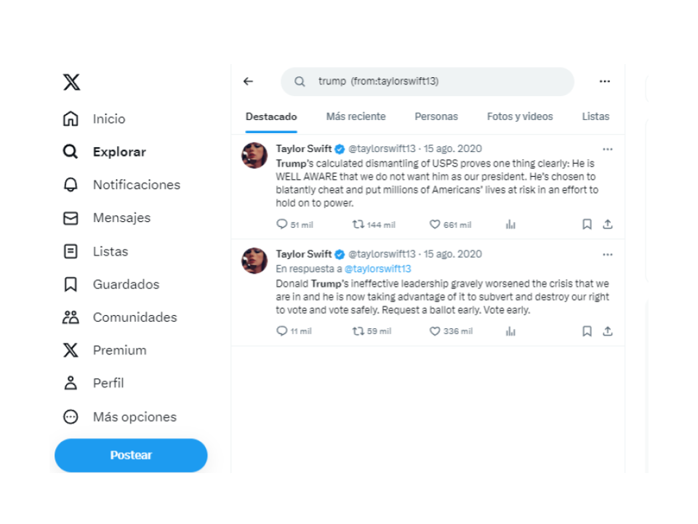Open search options three-dot menu
Viewport: 698px width, 524px height.
coord(604,82)
